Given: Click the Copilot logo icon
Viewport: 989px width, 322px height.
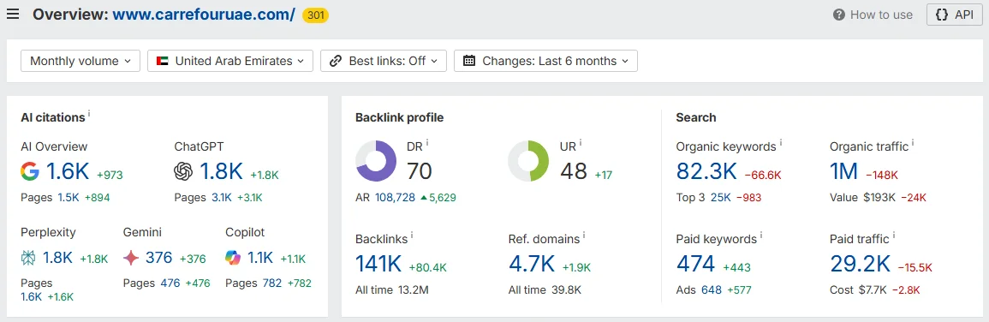Looking at the screenshot, I should (x=234, y=258).
